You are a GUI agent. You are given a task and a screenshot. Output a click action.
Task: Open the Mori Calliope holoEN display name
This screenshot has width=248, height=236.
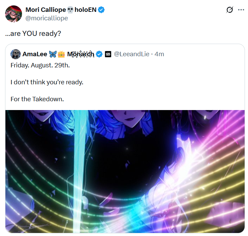pyautogui.click(x=61, y=10)
